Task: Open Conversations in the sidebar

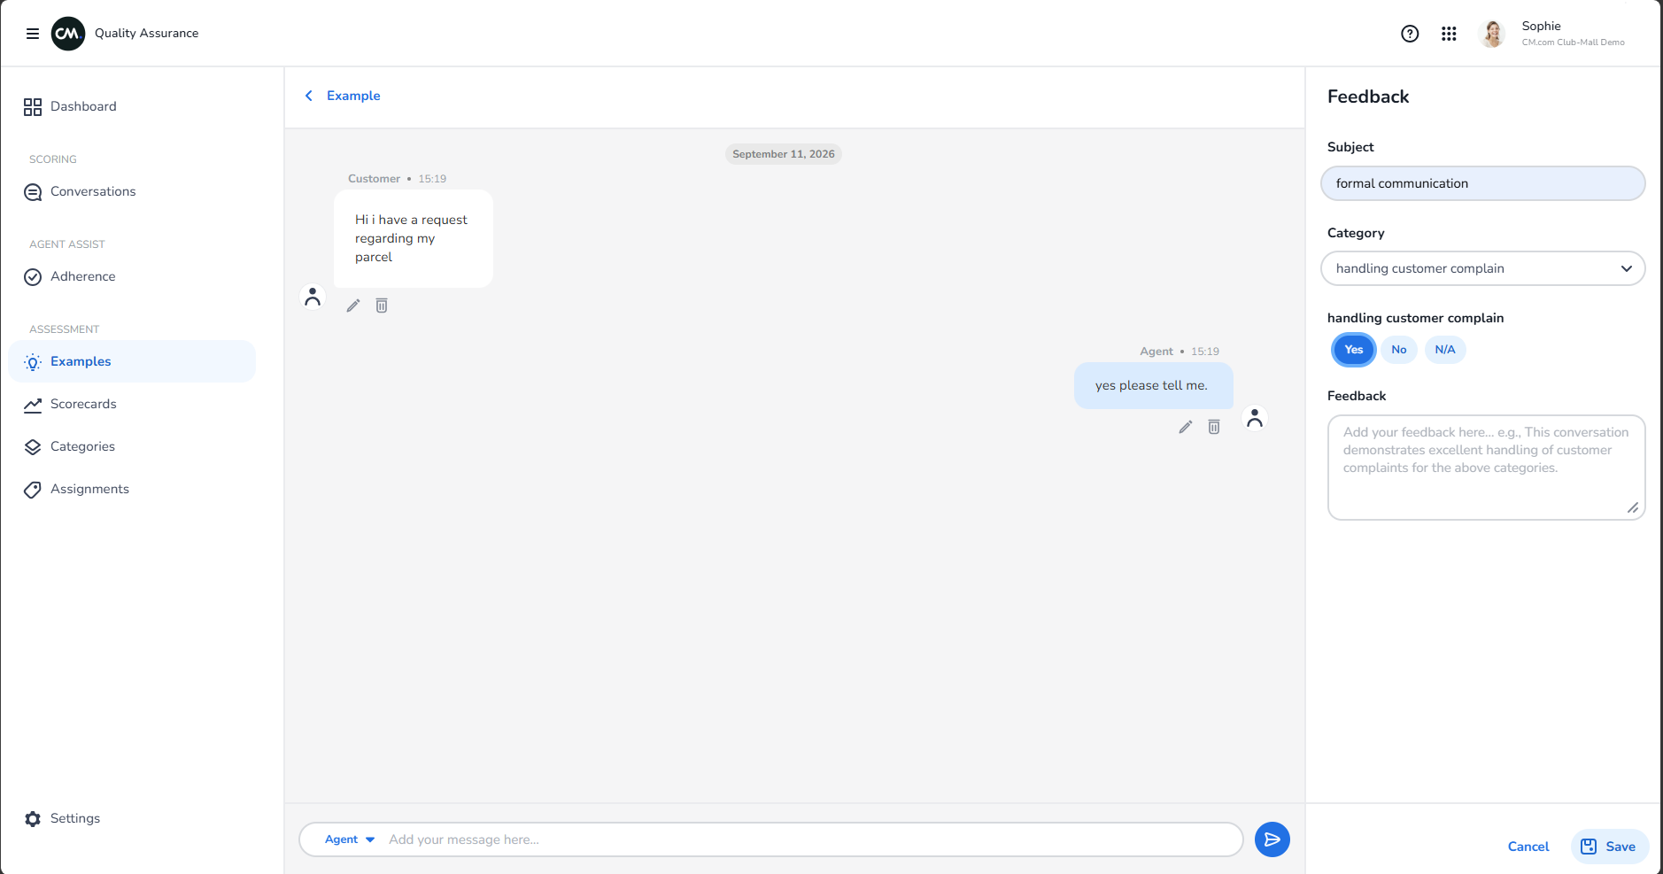Action: [132, 191]
